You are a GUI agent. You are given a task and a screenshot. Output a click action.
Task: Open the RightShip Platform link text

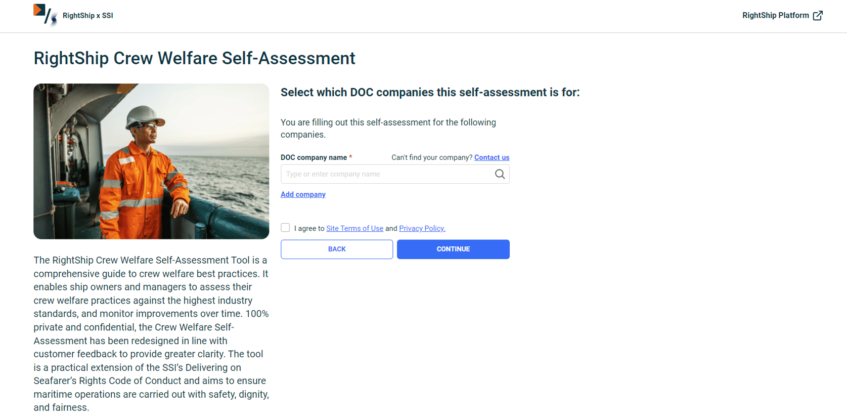pyautogui.click(x=775, y=16)
